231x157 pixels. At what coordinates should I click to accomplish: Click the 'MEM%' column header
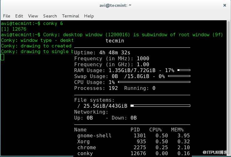tap(177, 130)
